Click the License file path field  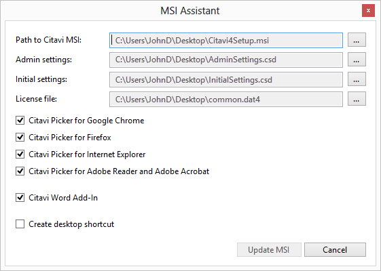226,99
